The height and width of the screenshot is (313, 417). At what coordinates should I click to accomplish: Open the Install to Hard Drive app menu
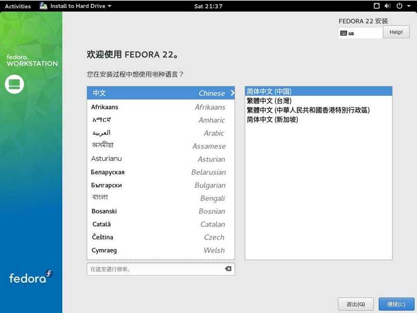point(76,6)
